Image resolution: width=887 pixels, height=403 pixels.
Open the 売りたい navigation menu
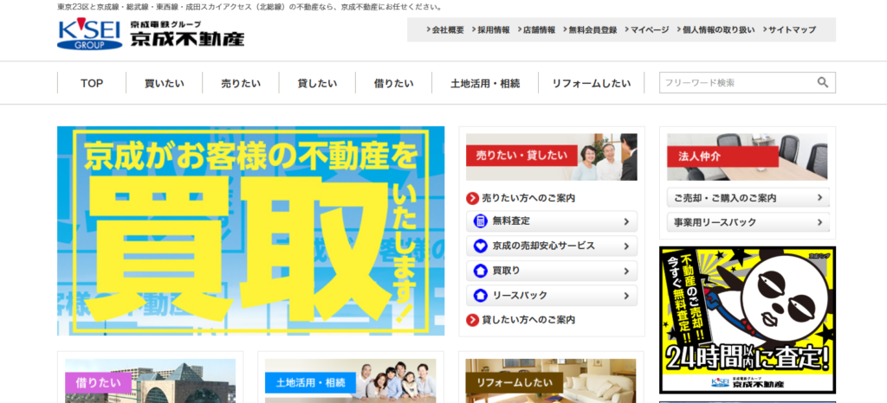(241, 83)
